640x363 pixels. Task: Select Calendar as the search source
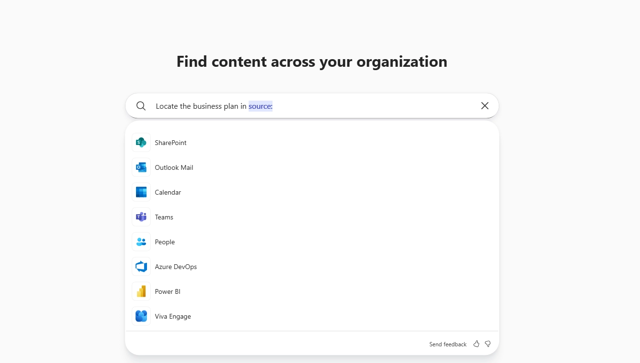(x=168, y=192)
